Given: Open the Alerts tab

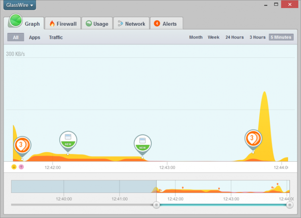Looking at the screenshot, I should pos(166,24).
